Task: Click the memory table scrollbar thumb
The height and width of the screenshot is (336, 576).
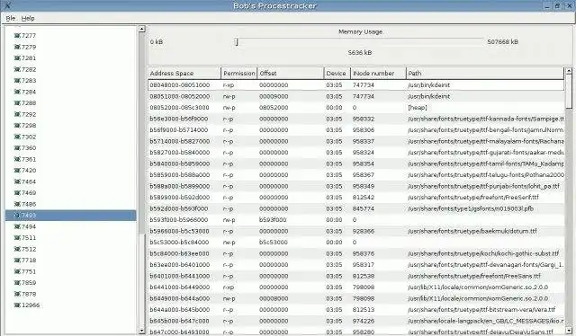Action: (x=569, y=91)
